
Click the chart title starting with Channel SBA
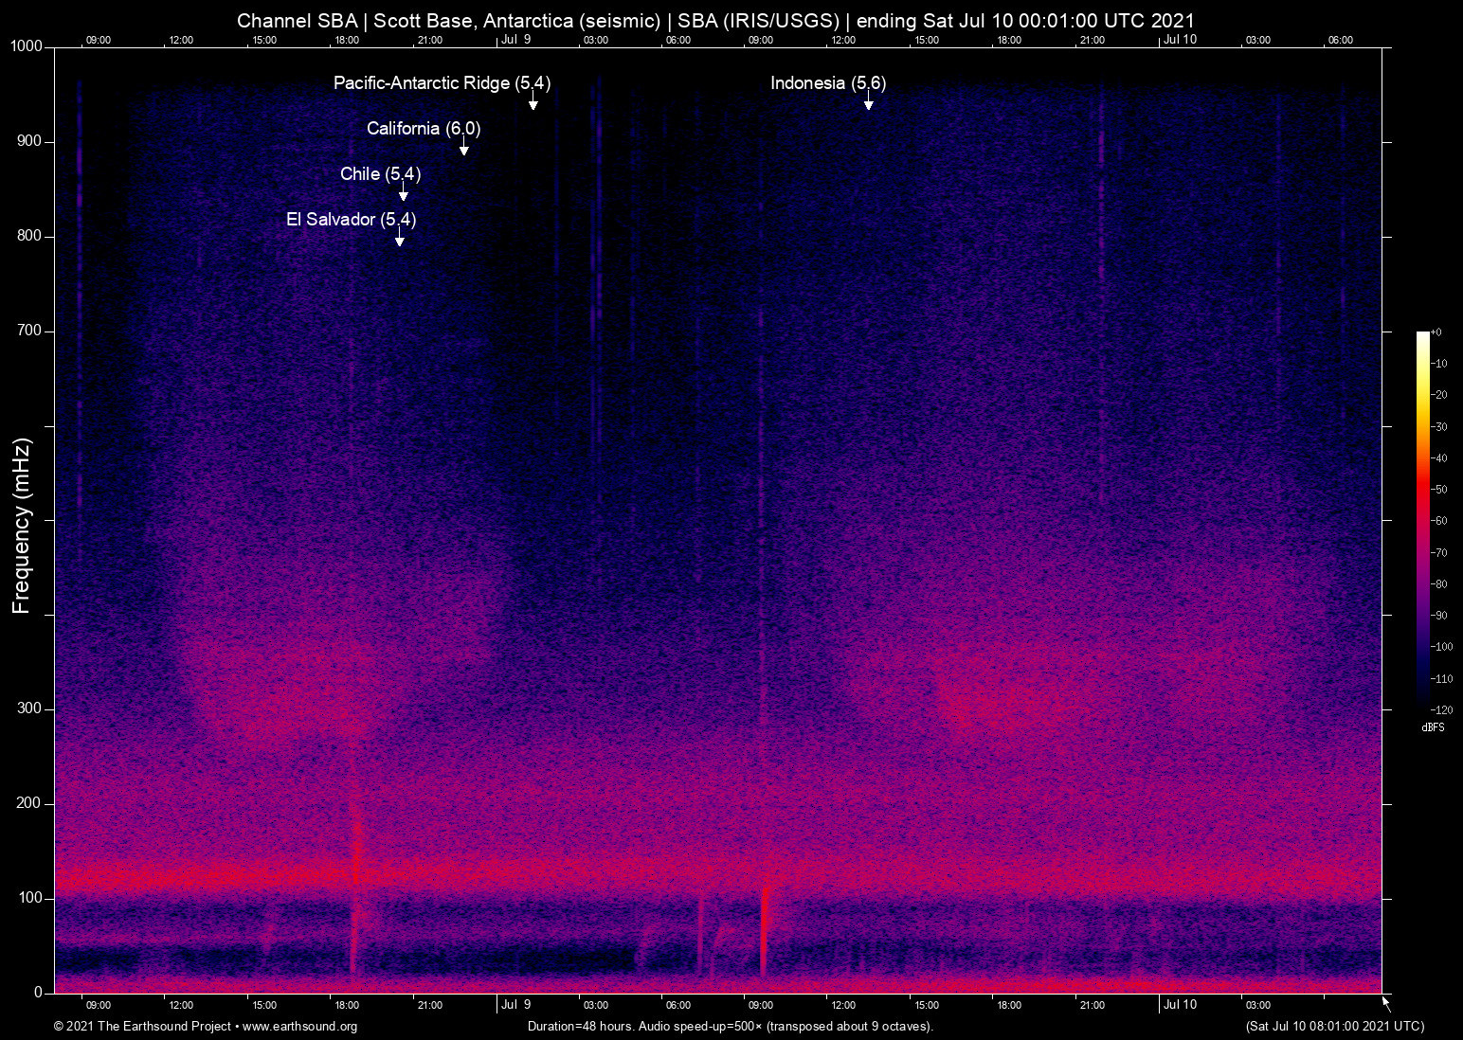coord(715,21)
